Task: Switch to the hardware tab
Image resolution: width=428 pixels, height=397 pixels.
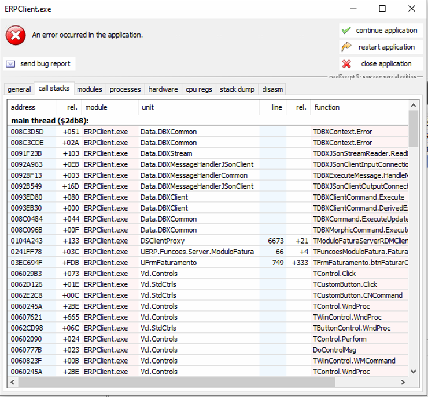Action: pos(163,89)
